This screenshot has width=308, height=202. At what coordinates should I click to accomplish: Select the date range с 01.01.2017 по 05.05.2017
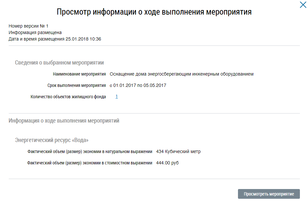click(x=138, y=85)
